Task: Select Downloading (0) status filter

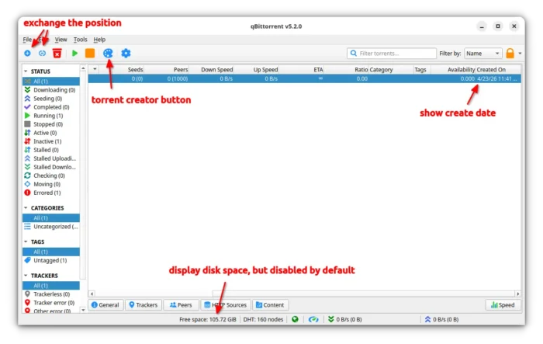Action: click(51, 90)
